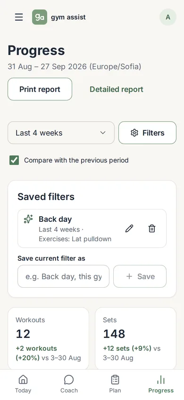Open the hamburger navigation menu
Image resolution: width=184 pixels, height=400 pixels.
pyautogui.click(x=19, y=17)
